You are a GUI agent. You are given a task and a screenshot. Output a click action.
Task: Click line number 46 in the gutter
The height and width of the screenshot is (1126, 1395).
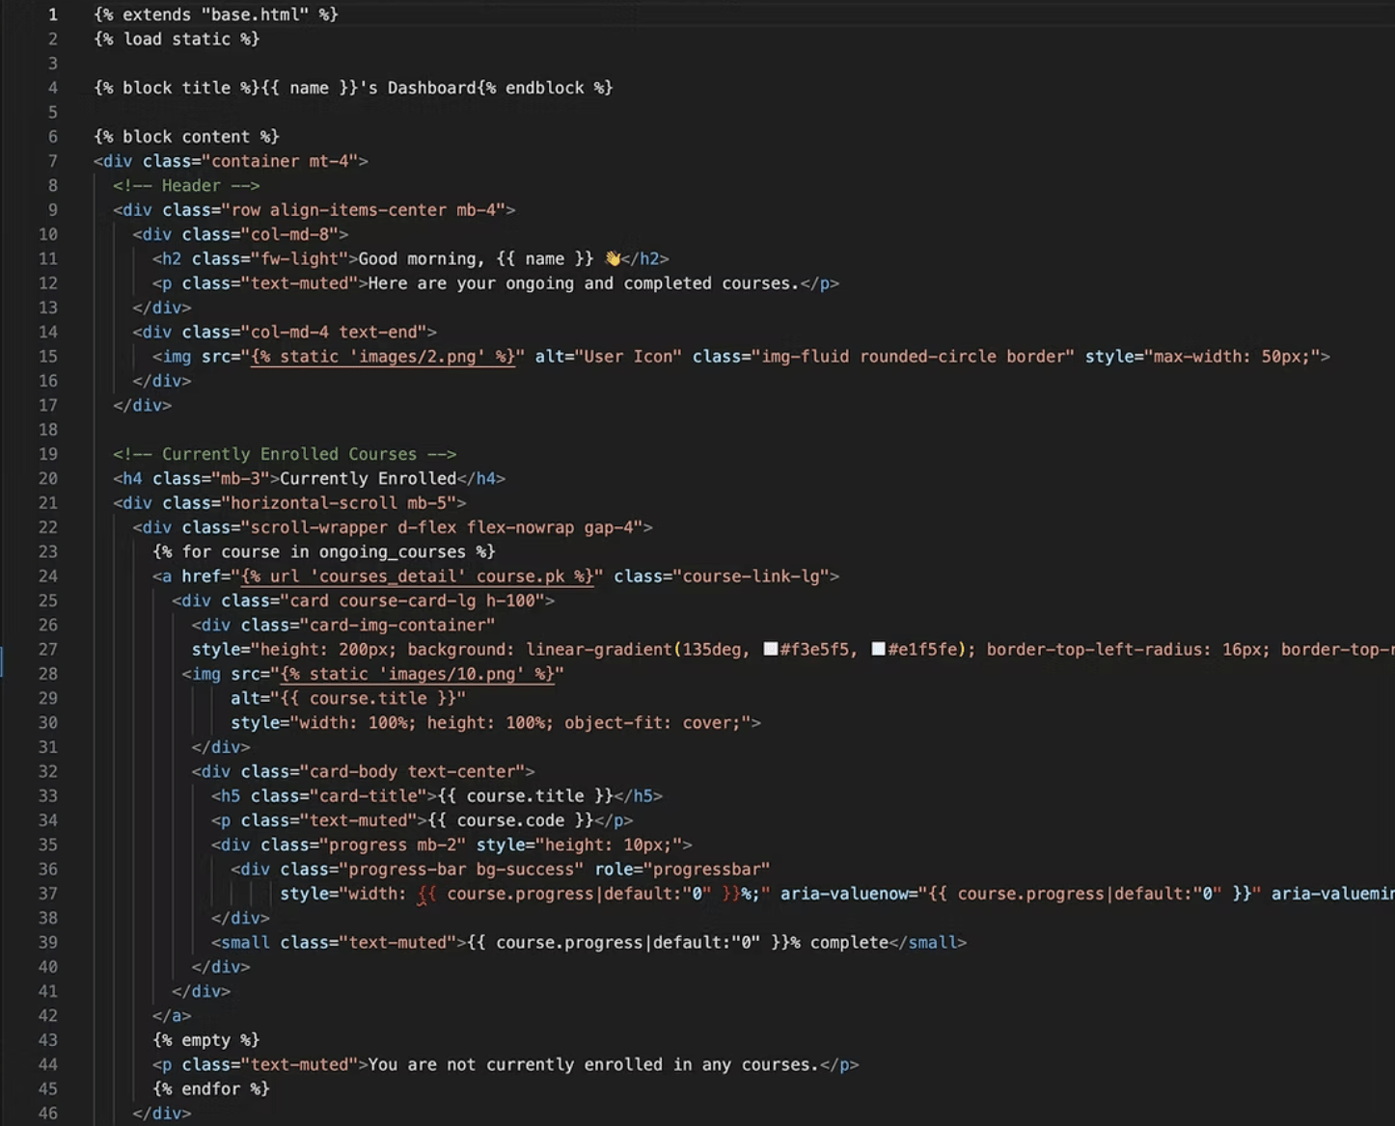point(47,1113)
